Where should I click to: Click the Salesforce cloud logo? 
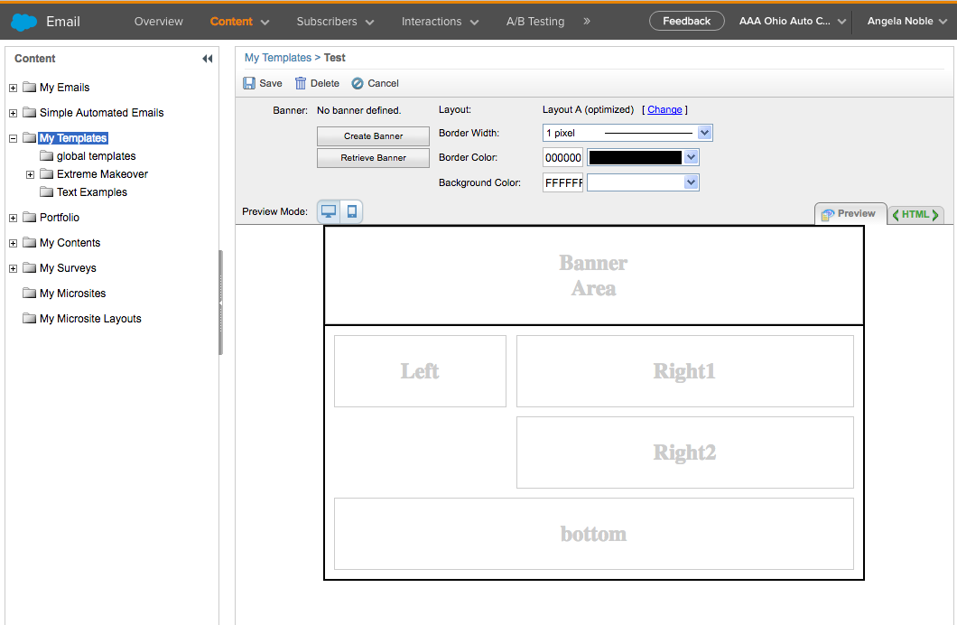(x=23, y=22)
